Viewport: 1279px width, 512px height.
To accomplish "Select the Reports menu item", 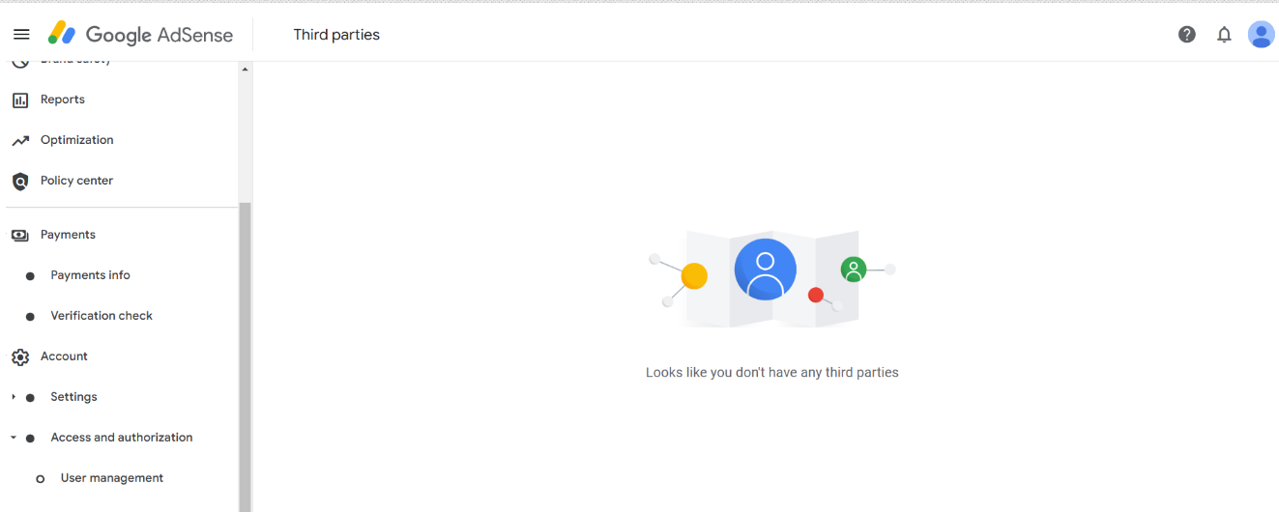I will click(x=63, y=100).
